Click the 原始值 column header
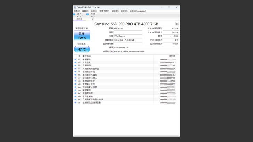 (x=172, y=56)
